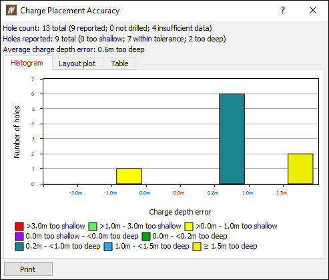Open the Table tab

point(119,63)
